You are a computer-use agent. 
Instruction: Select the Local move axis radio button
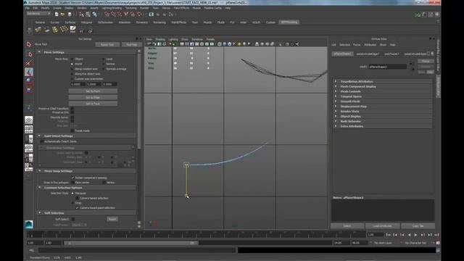(x=103, y=59)
